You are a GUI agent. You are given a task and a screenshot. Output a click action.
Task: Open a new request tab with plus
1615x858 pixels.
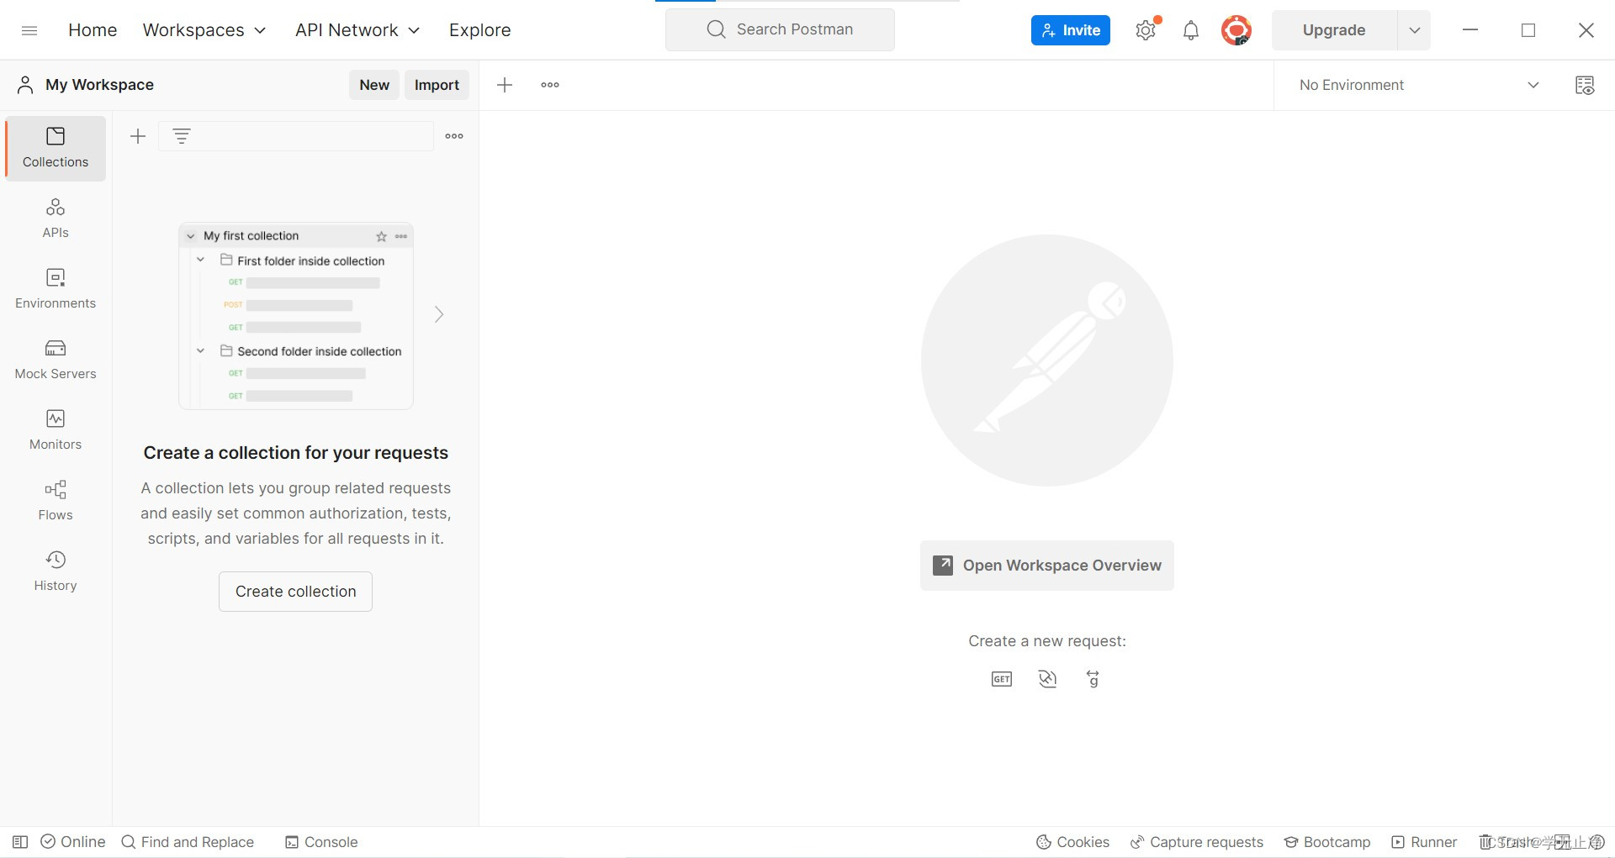pyautogui.click(x=505, y=85)
